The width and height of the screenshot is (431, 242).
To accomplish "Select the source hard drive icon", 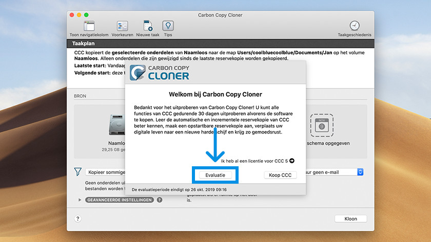I will point(117,125).
